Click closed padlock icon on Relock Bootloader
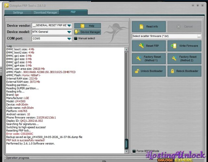This screenshot has height=162, width=208. click(172, 71)
